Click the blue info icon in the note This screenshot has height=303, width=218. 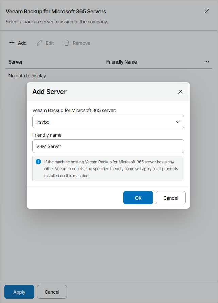[38, 162]
